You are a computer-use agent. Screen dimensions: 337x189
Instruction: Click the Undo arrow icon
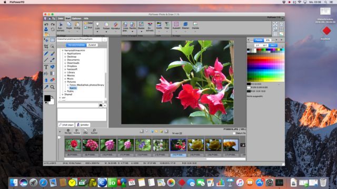click(46, 24)
